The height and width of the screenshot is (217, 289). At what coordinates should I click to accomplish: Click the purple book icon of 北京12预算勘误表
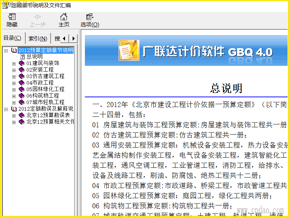click(x=22, y=115)
